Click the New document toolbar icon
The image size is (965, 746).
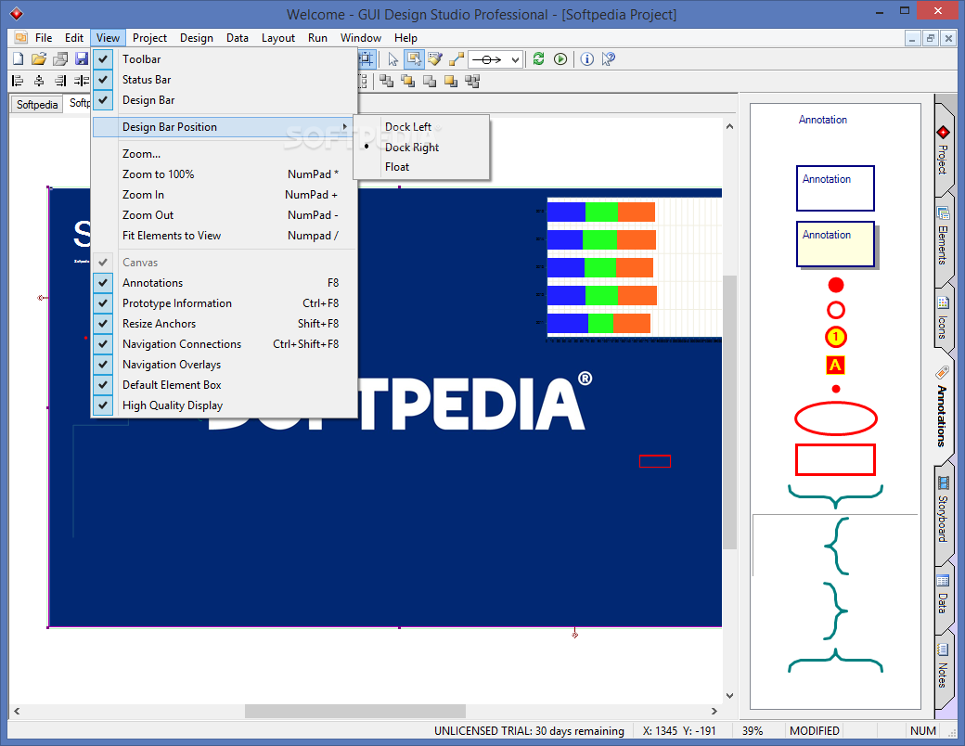coord(19,59)
